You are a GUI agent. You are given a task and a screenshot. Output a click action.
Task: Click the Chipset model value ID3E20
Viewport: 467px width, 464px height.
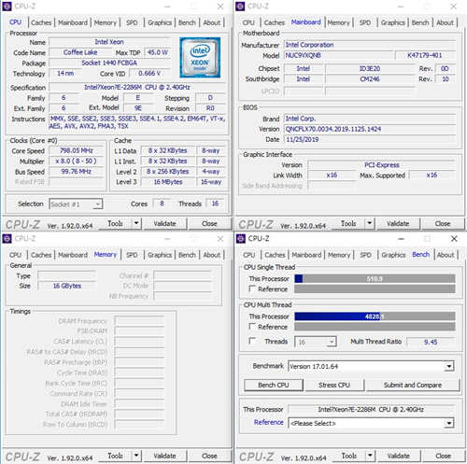tap(370, 69)
